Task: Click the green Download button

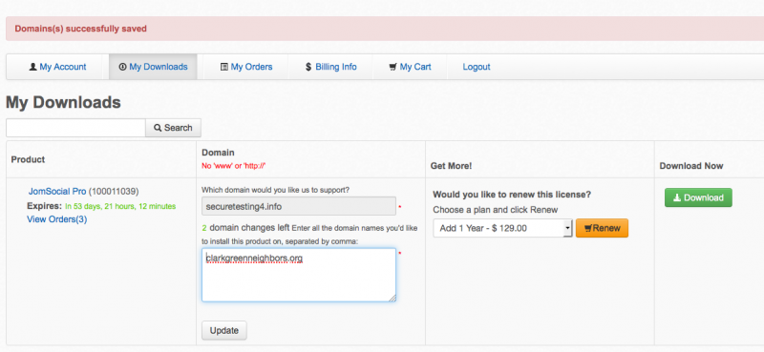Action: click(698, 197)
